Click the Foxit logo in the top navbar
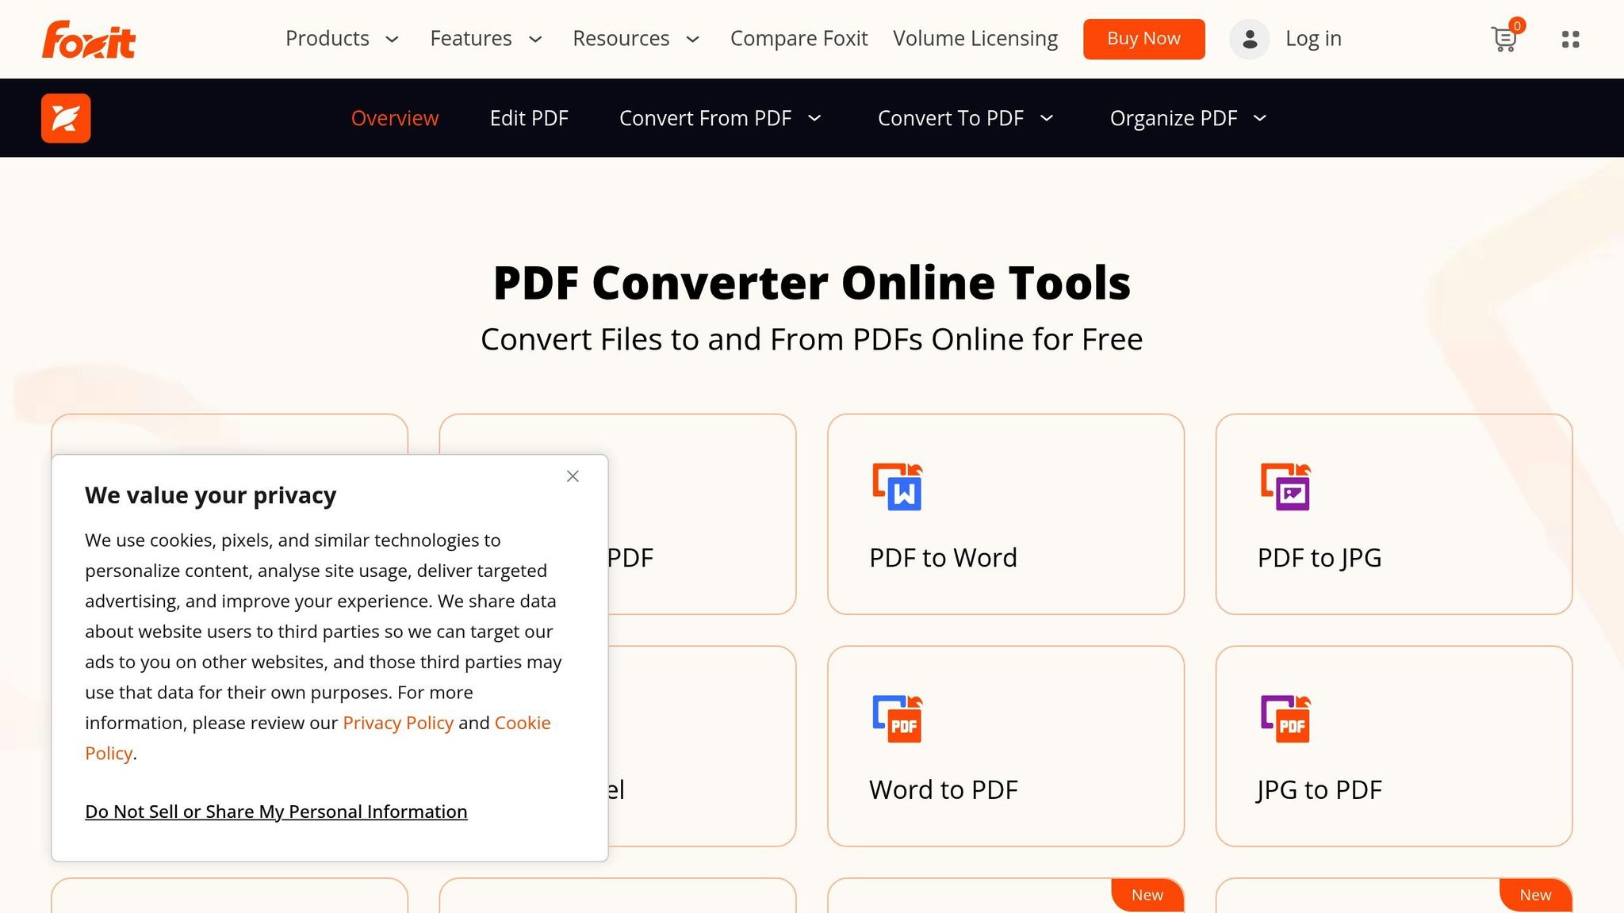1624x913 pixels. tap(88, 39)
